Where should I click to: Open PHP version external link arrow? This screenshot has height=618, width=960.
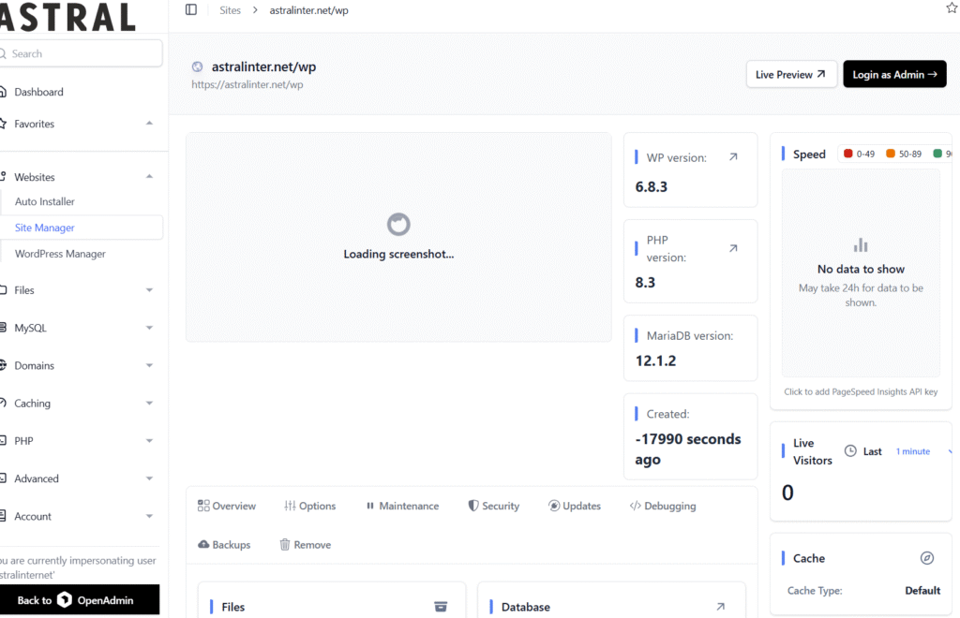click(x=733, y=248)
